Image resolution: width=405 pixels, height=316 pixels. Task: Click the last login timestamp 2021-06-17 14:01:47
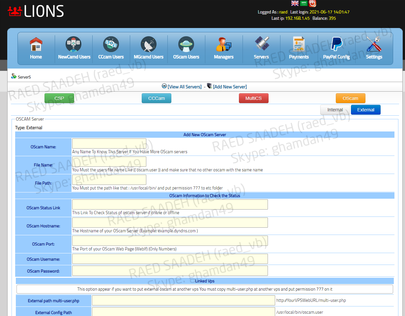tap(330, 12)
